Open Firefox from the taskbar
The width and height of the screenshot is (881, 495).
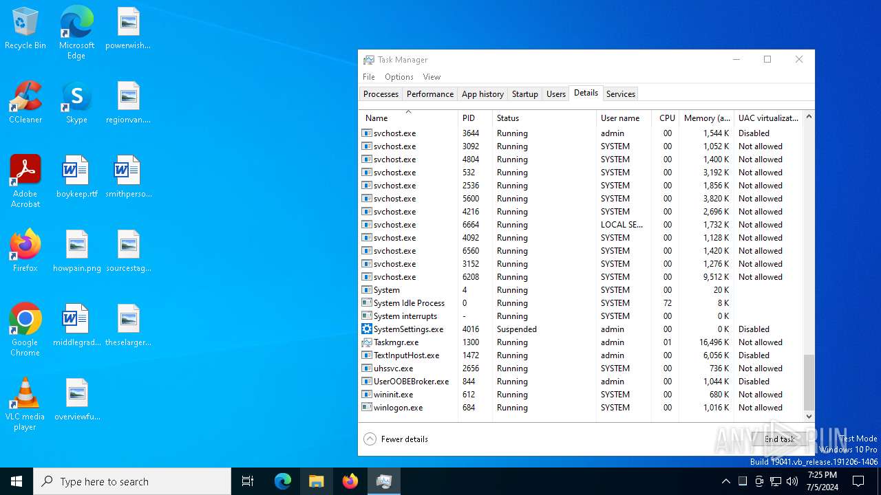tap(350, 481)
